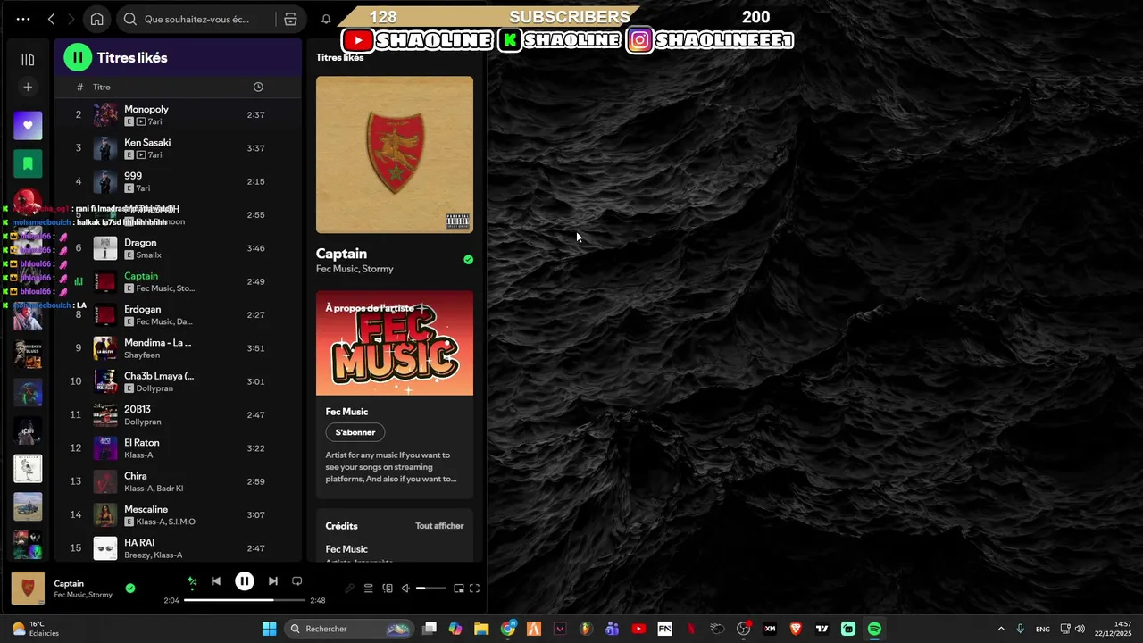Viewport: 1143px width, 643px height.
Task: Play the track Cha3b Lmaya
Action: click(x=179, y=381)
